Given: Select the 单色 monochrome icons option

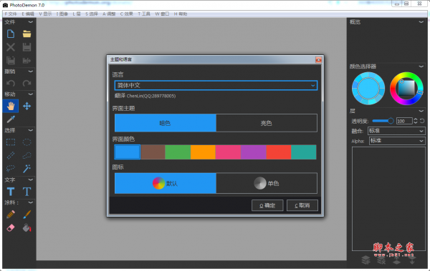Looking at the screenshot, I should pyautogui.click(x=267, y=183).
